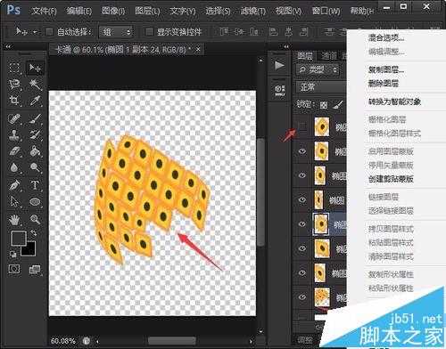446x349 pixels.
Task: Select the Paint Bucket tool
Action: click(35, 151)
